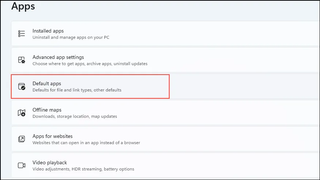Open Video playback settings
Image resolution: width=320 pixels, height=180 pixels.
pos(165,165)
